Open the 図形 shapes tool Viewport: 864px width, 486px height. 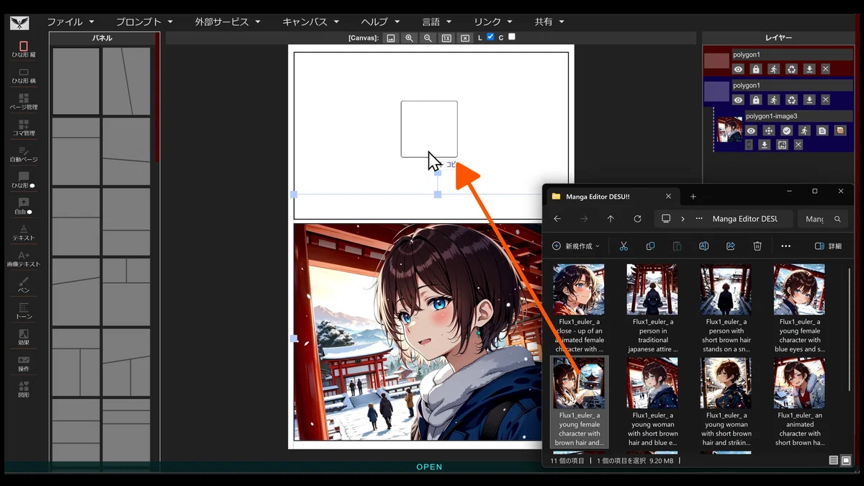(x=24, y=390)
